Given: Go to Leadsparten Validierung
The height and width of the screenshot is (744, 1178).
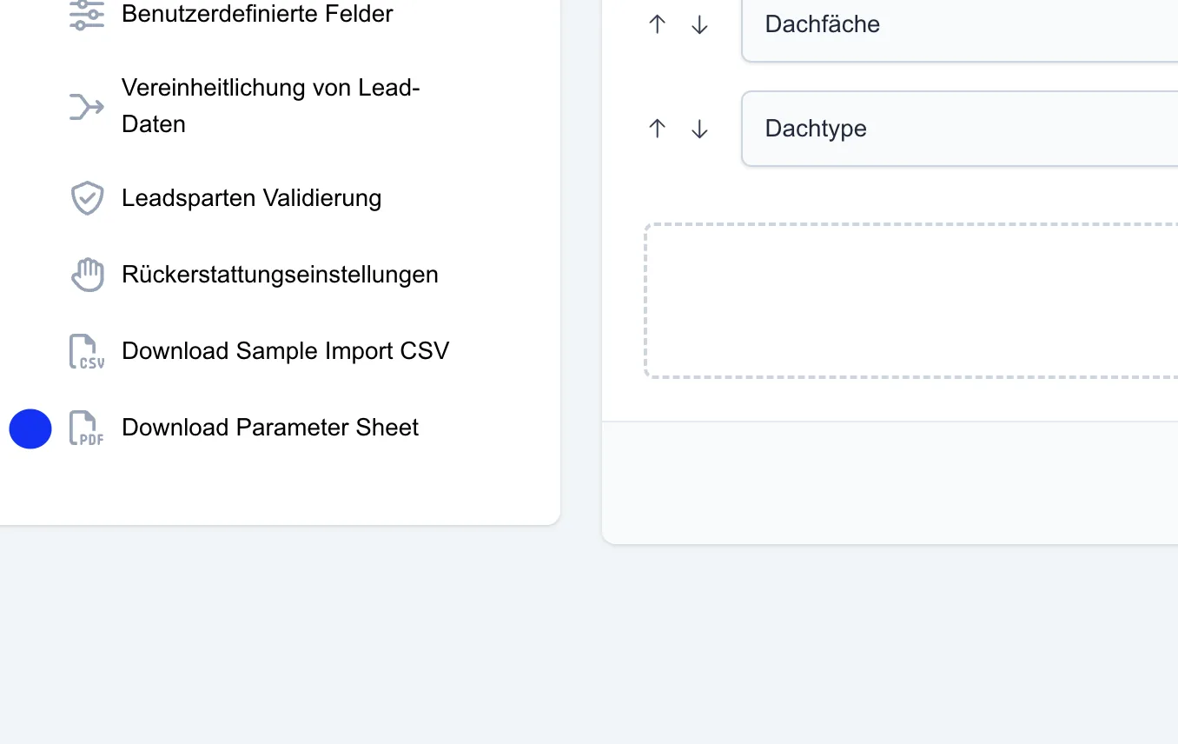Looking at the screenshot, I should click(252, 198).
